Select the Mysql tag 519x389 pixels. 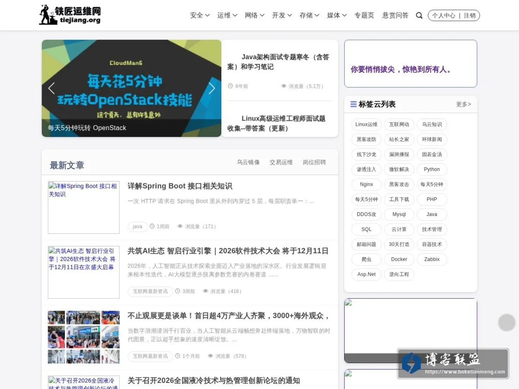399,214
